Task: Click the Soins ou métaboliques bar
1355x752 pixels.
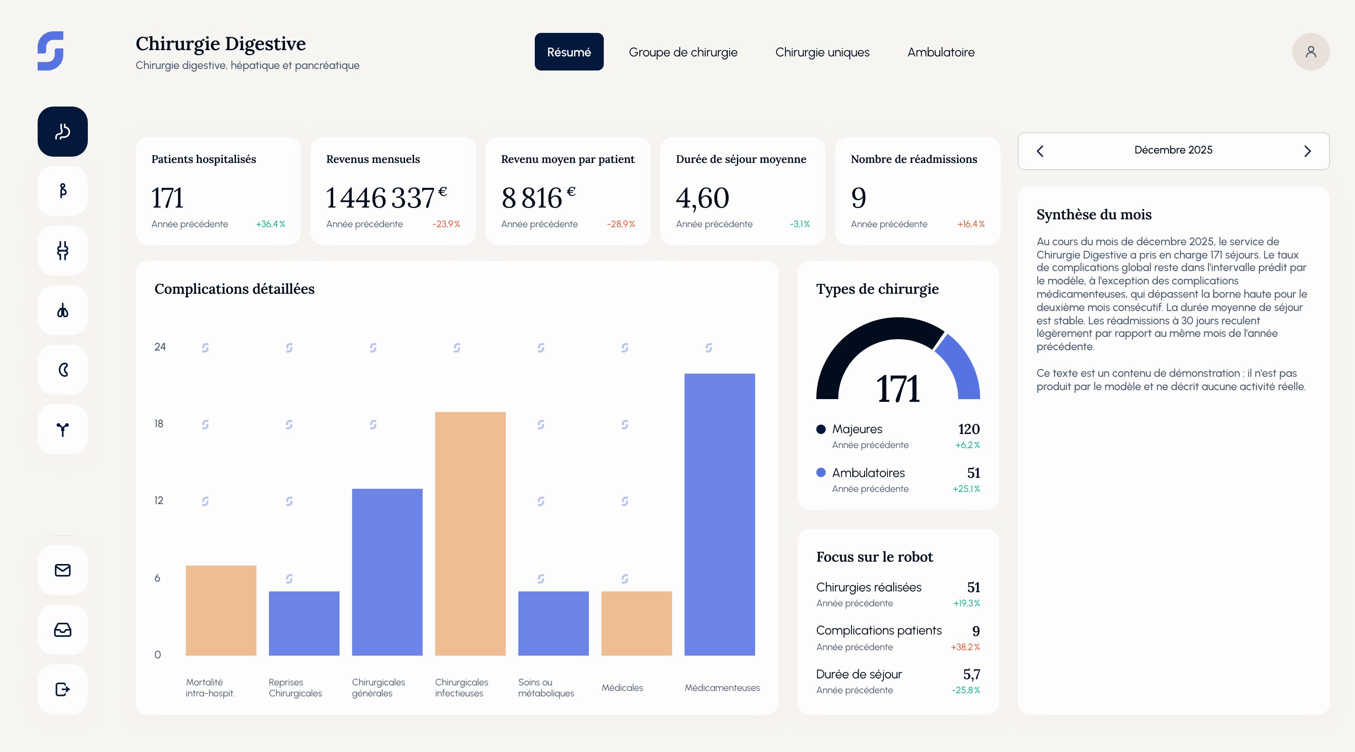Action: pos(553,623)
